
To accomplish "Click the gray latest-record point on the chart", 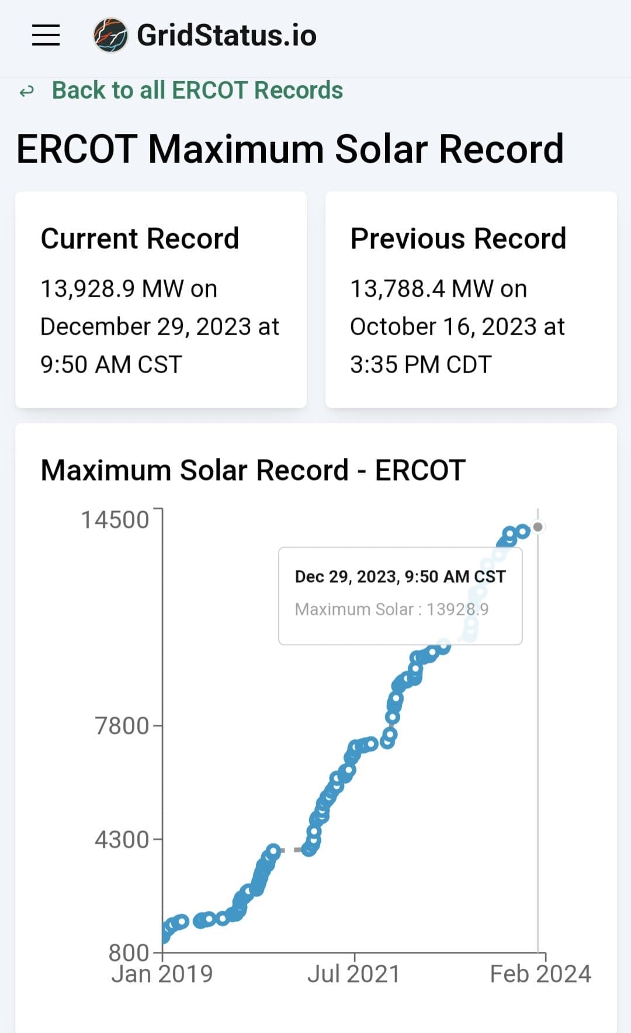I will 538,527.
